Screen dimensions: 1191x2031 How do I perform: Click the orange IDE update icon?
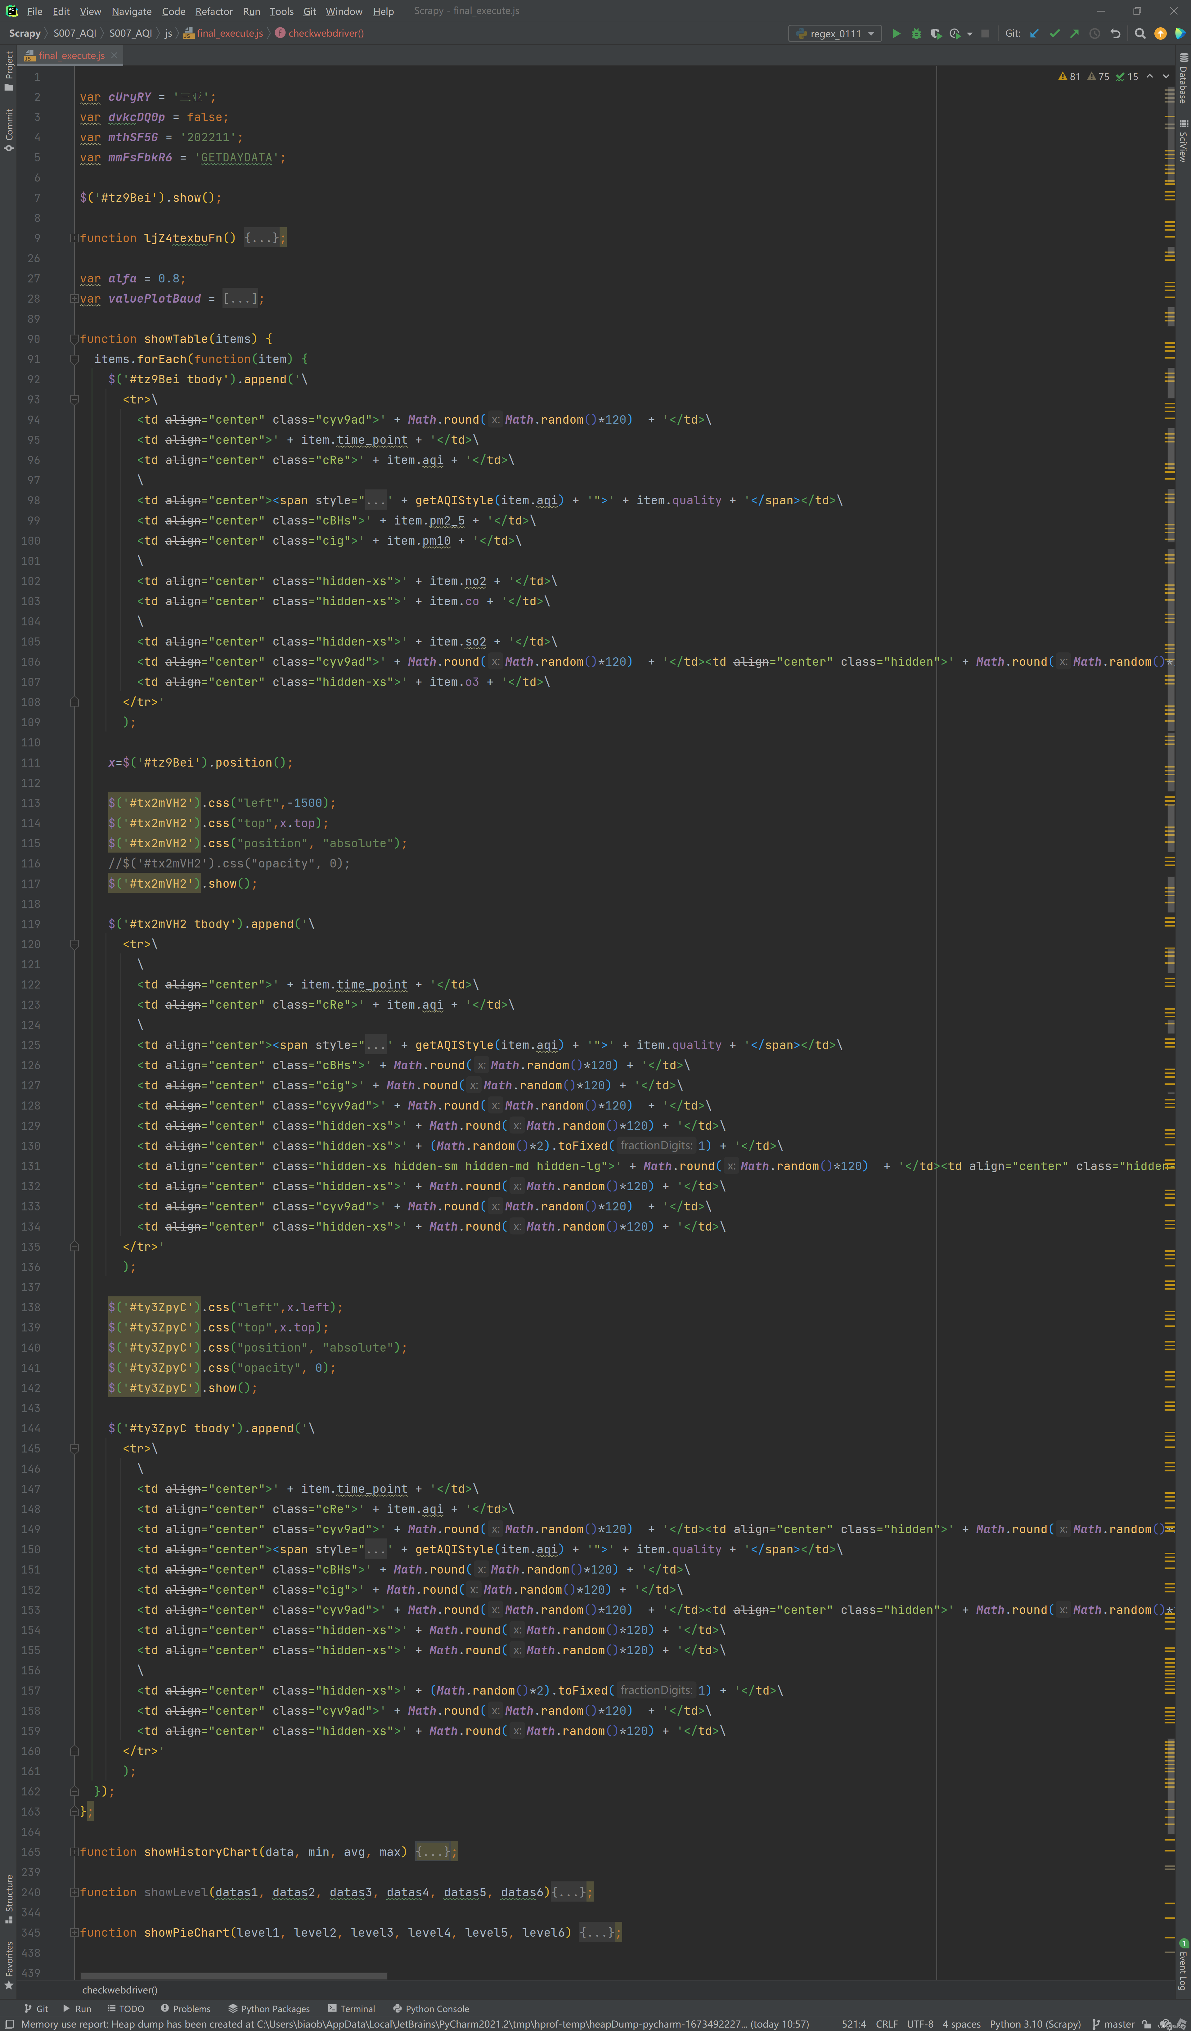1160,34
